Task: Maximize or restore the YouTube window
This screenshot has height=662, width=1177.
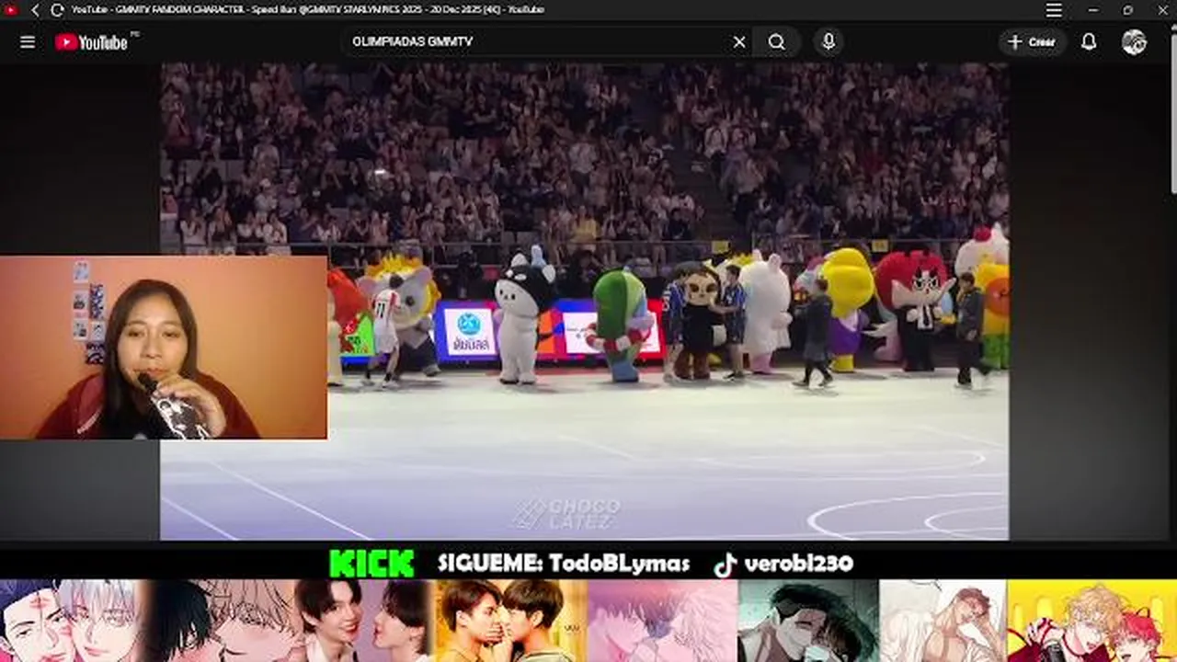Action: pyautogui.click(x=1127, y=10)
